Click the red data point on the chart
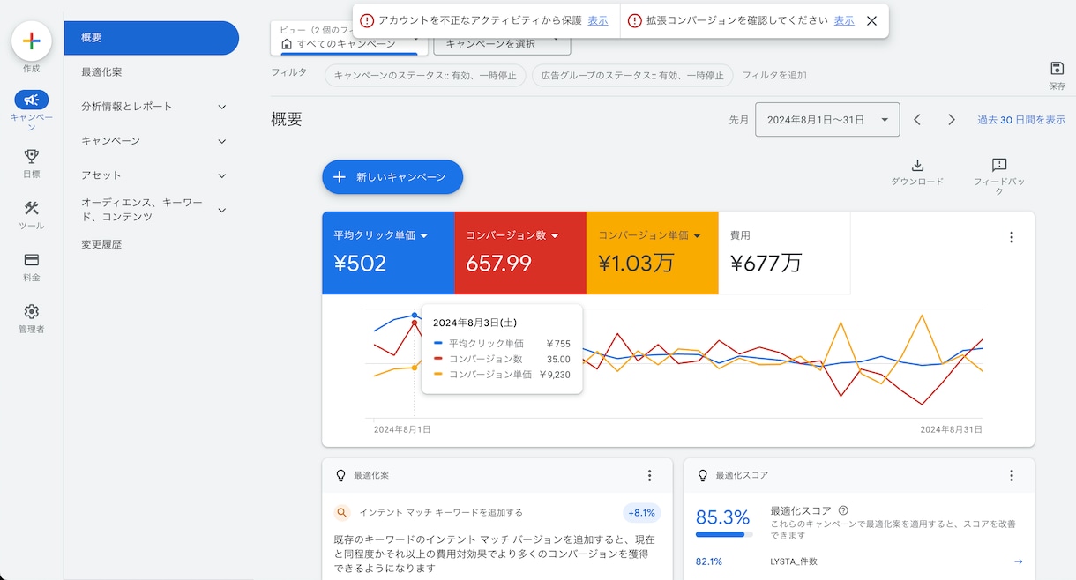 (415, 323)
